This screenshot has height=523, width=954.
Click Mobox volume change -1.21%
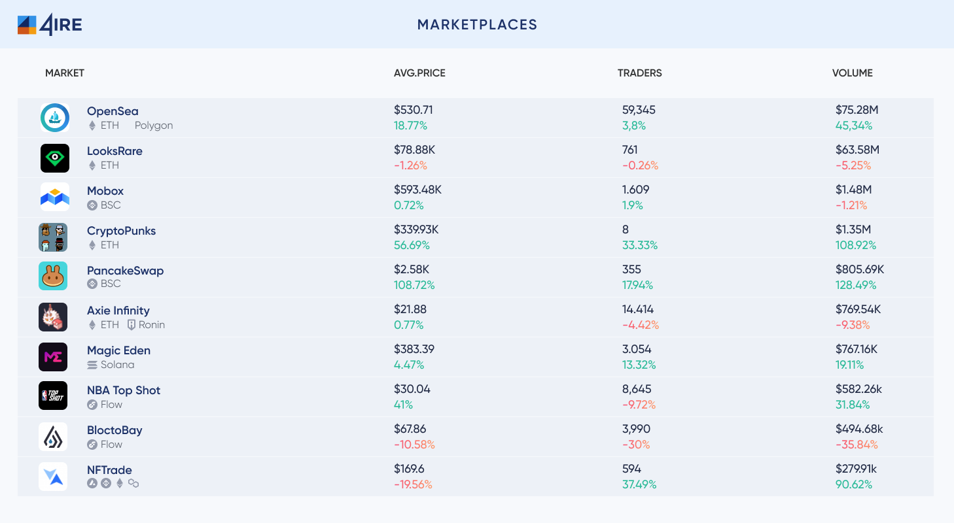point(851,205)
